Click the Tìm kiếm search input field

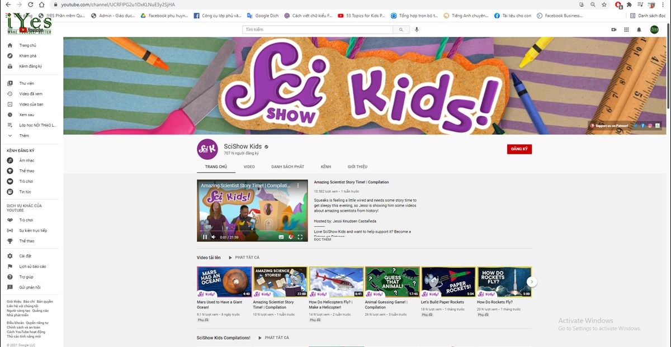318,30
